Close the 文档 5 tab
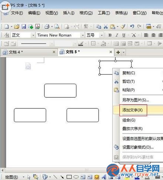 click(111, 52)
